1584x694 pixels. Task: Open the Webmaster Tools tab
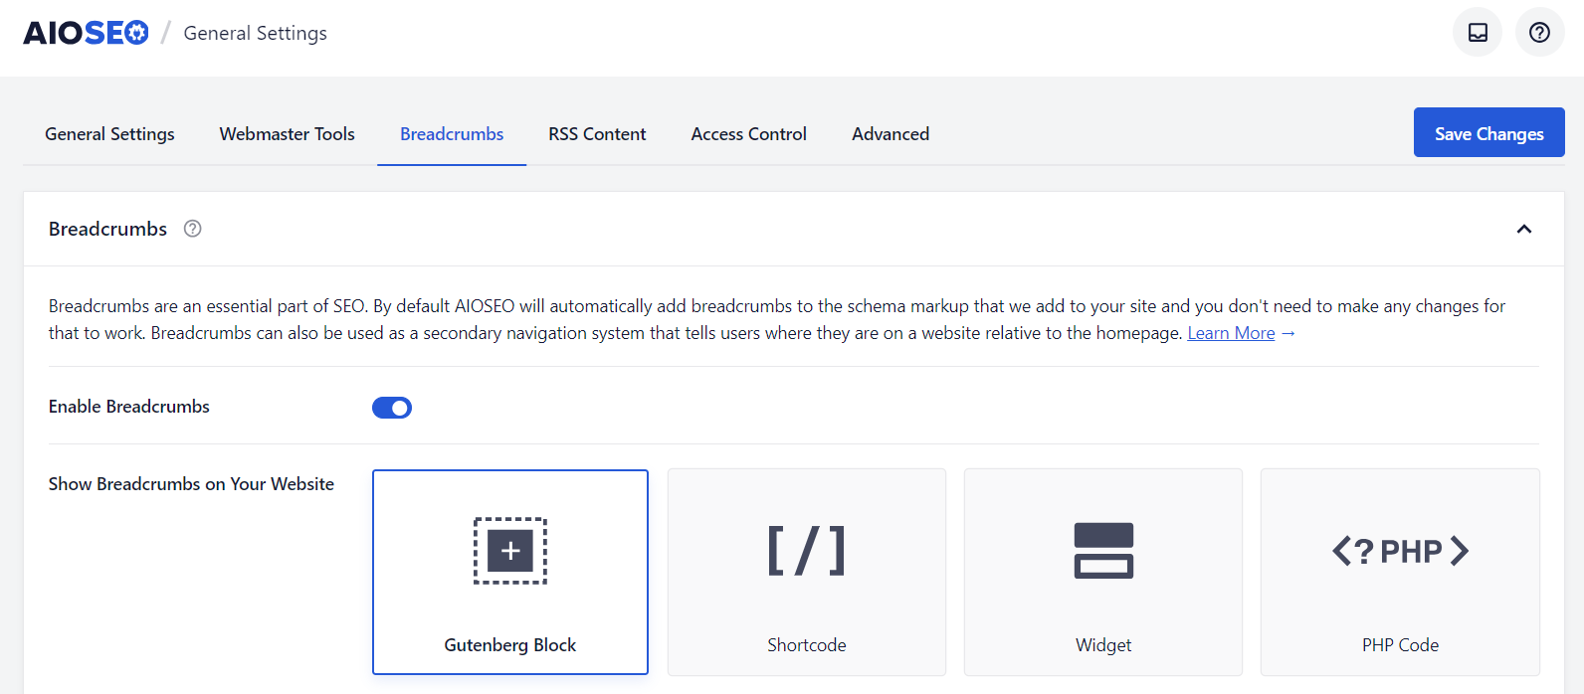287,134
